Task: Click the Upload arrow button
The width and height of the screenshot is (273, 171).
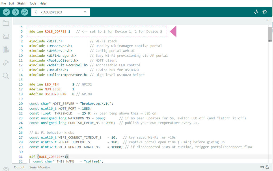Action: pyautogui.click(x=15, y=12)
